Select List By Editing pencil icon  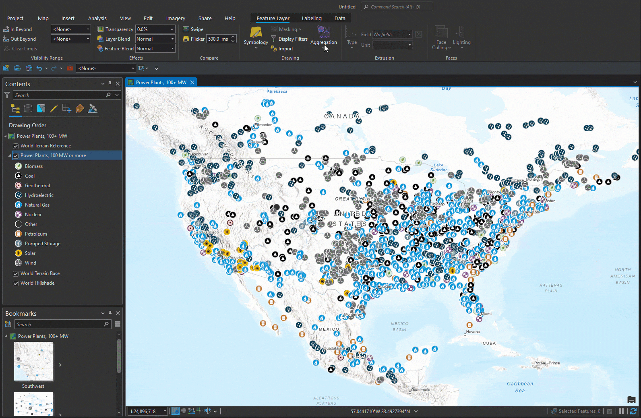click(x=54, y=108)
